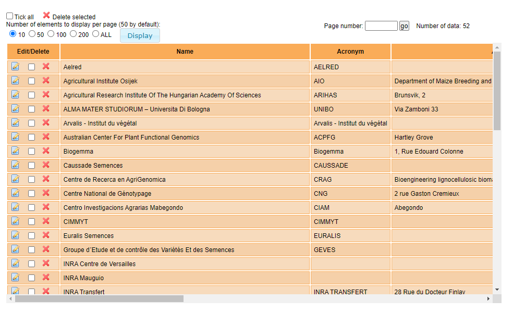Click the scroll up arrow
513x313 pixels.
pyautogui.click(x=497, y=48)
